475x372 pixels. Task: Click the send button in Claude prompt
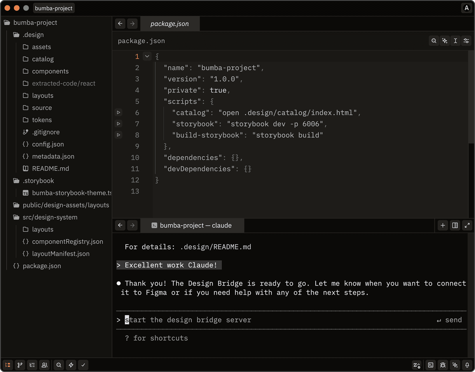click(x=449, y=320)
